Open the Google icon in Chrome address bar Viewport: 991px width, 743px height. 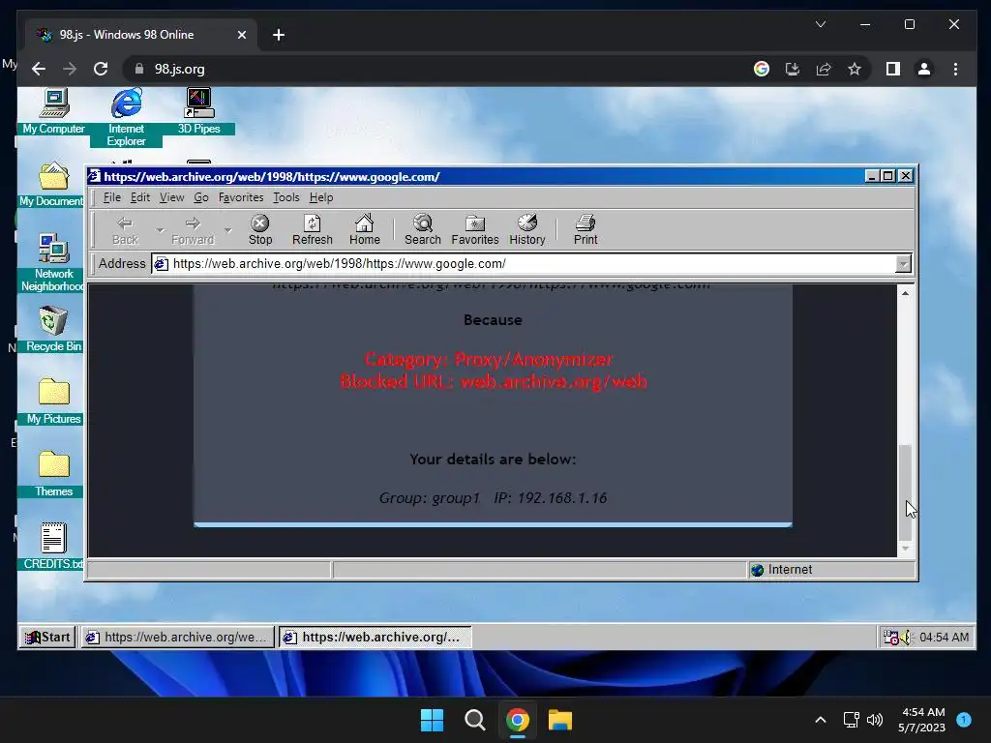(x=762, y=69)
